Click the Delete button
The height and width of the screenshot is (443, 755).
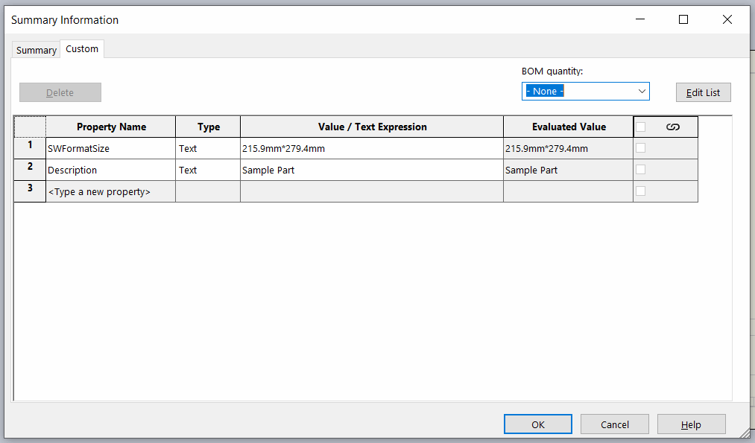click(60, 92)
